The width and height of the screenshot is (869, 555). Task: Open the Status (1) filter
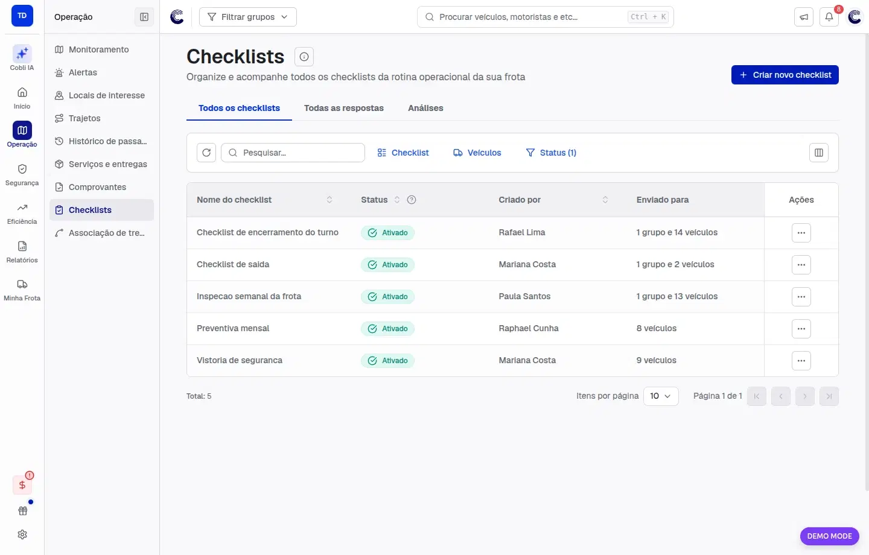tap(551, 153)
